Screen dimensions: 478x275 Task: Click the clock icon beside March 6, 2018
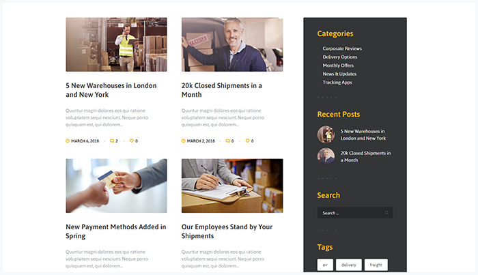[68, 141]
